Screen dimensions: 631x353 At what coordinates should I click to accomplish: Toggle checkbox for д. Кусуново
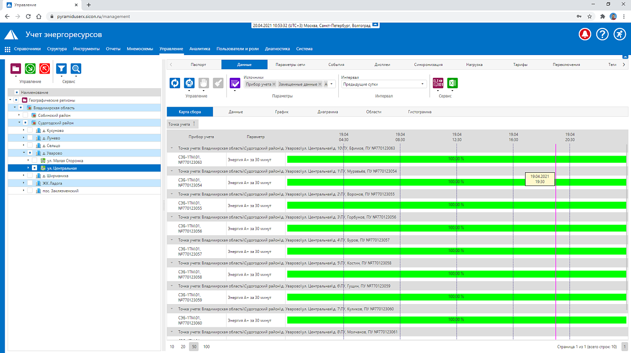[x=30, y=130]
